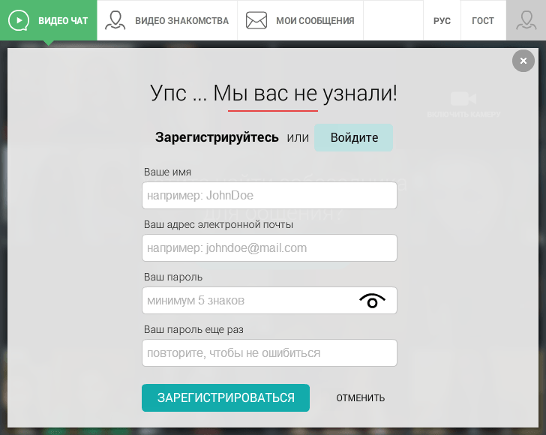The image size is (546, 435).
Task: Focus the repeat password input field
Action: [x=269, y=352]
